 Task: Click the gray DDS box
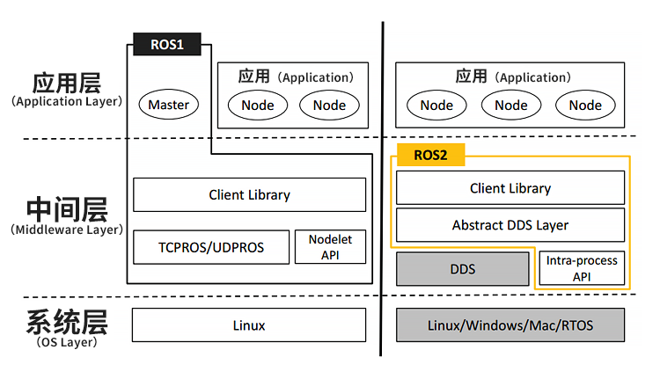(x=463, y=269)
